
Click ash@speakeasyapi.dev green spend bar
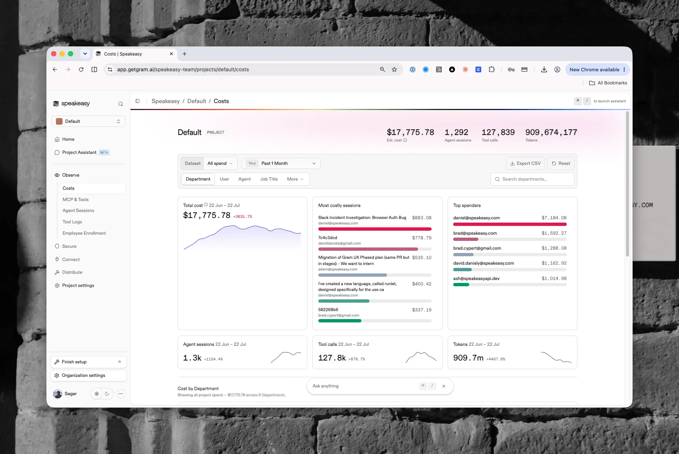click(461, 285)
